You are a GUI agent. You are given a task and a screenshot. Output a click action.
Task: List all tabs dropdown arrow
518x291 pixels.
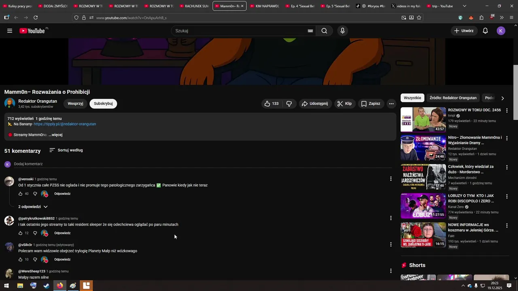click(464, 6)
